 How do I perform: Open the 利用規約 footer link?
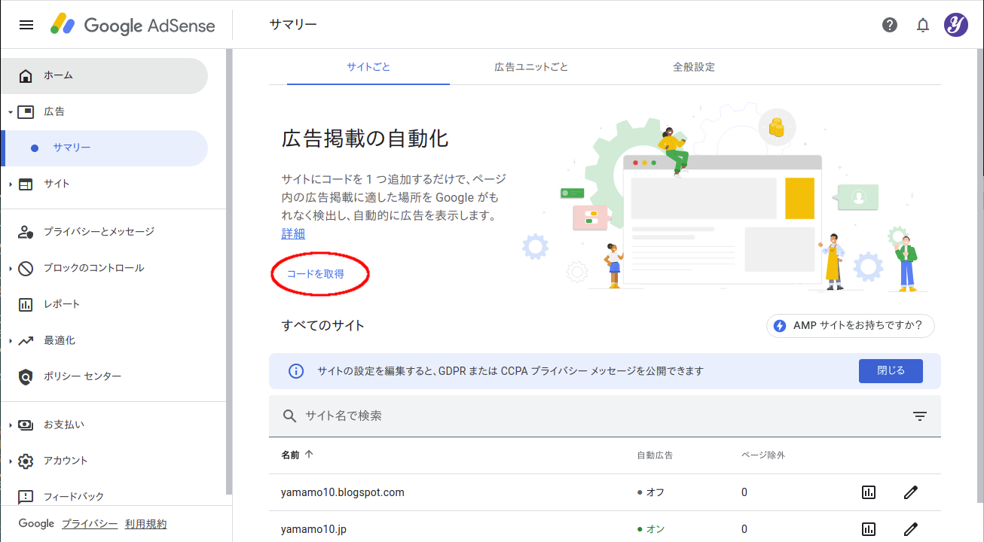(146, 524)
